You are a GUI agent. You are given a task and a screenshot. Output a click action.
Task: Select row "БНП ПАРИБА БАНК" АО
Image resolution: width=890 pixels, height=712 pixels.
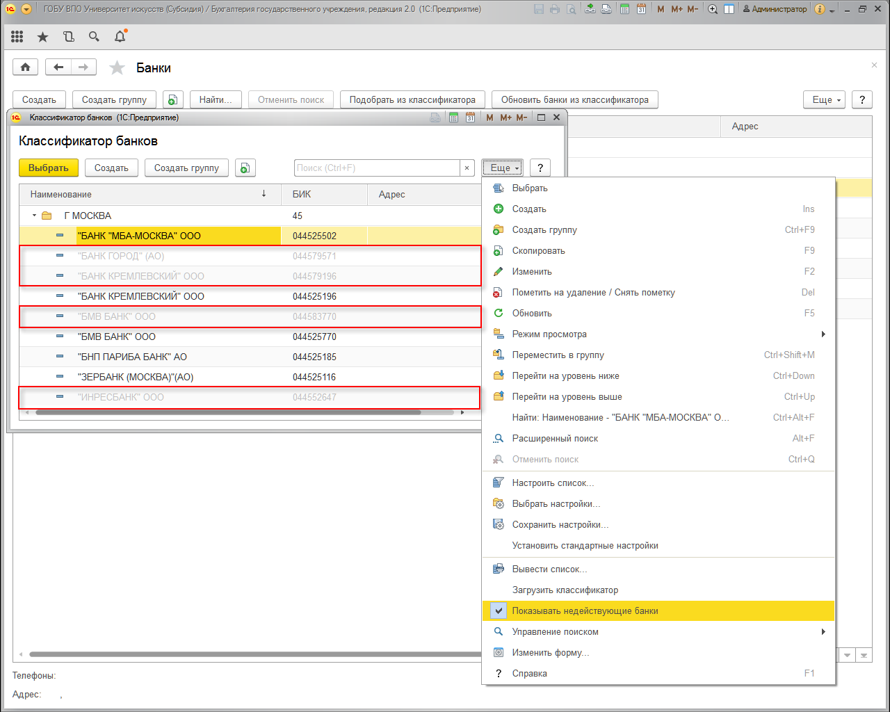click(250, 357)
